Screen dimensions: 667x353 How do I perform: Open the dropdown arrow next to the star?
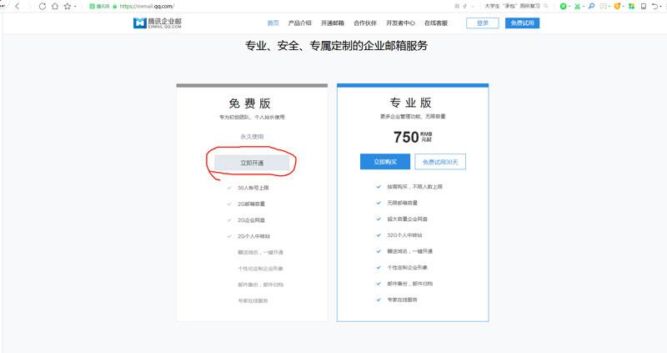point(75,7)
